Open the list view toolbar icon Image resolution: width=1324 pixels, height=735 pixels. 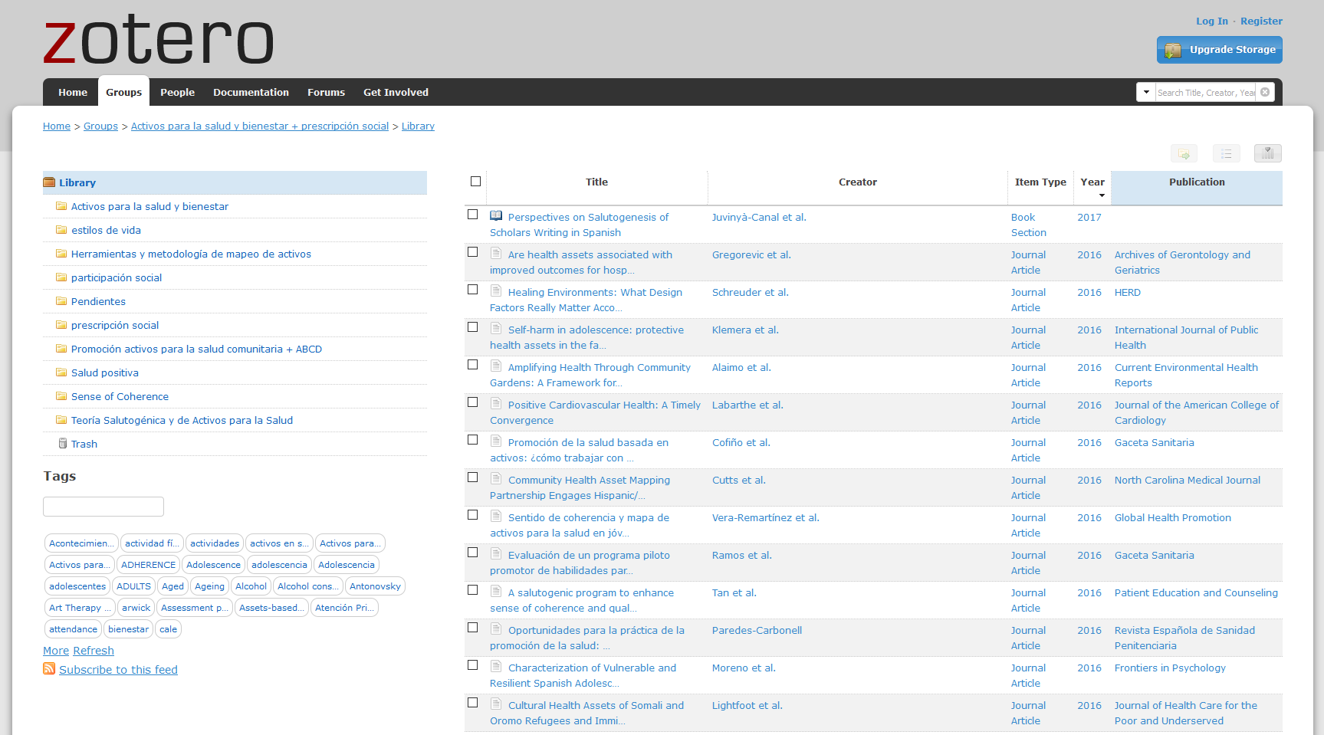(1227, 153)
